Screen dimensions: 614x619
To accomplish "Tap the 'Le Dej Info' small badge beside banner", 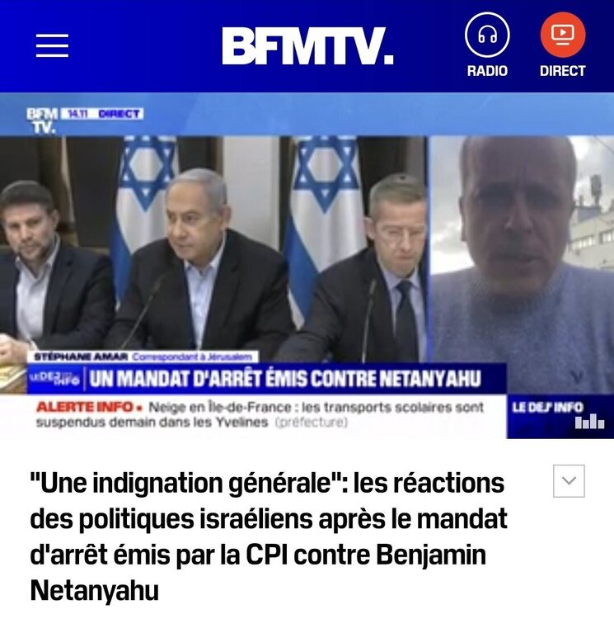I will tap(55, 379).
